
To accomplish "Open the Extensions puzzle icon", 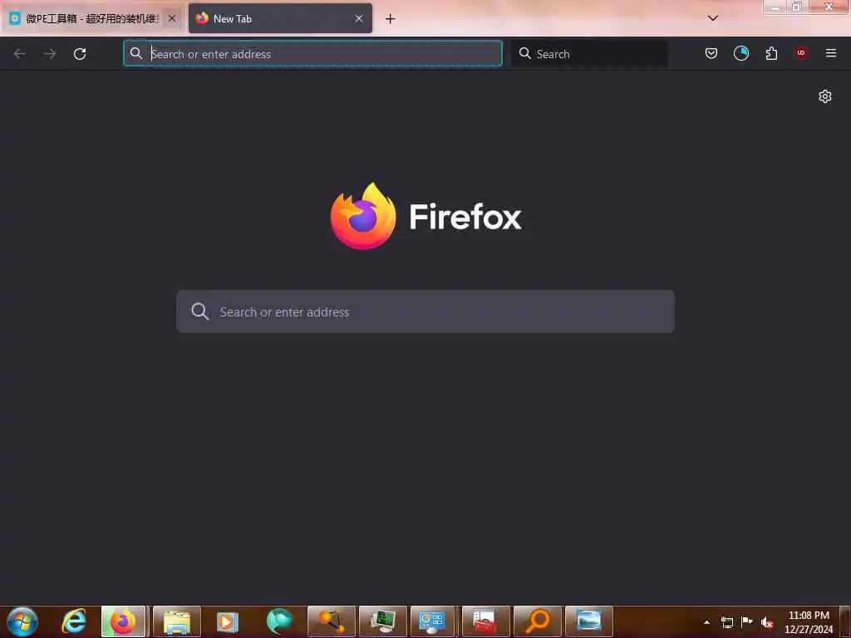I will (771, 53).
